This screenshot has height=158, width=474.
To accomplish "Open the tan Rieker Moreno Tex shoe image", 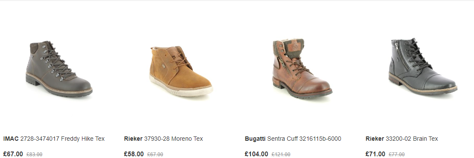I will pyautogui.click(x=181, y=71).
